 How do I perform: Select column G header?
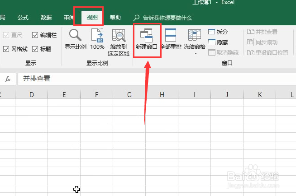[x=129, y=94]
